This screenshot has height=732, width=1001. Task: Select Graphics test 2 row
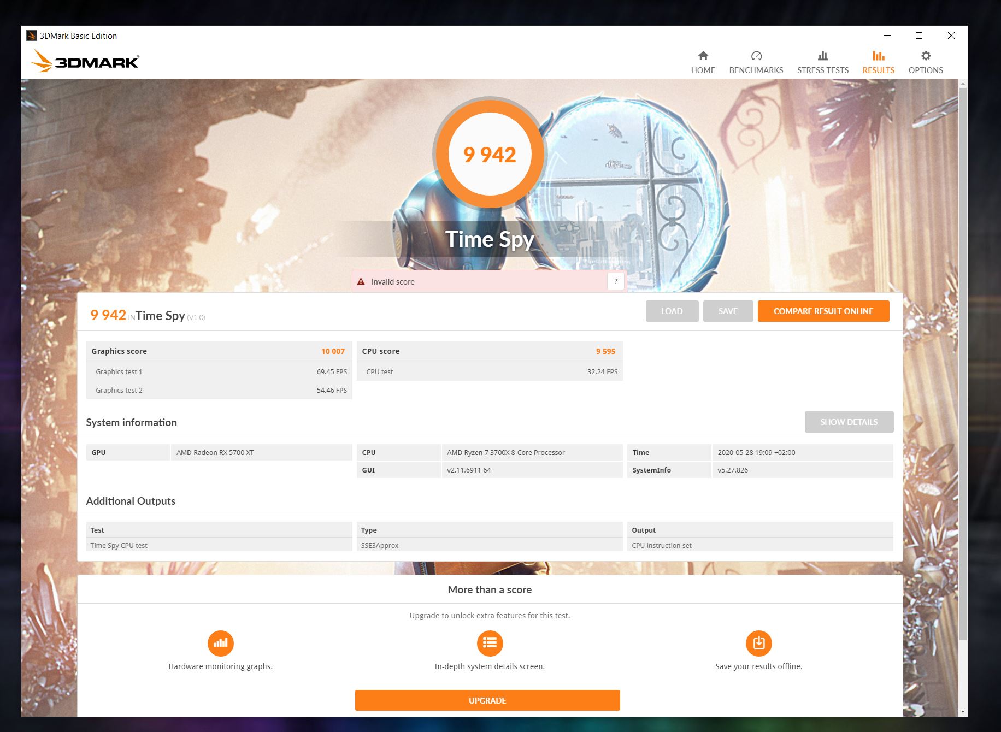point(219,390)
